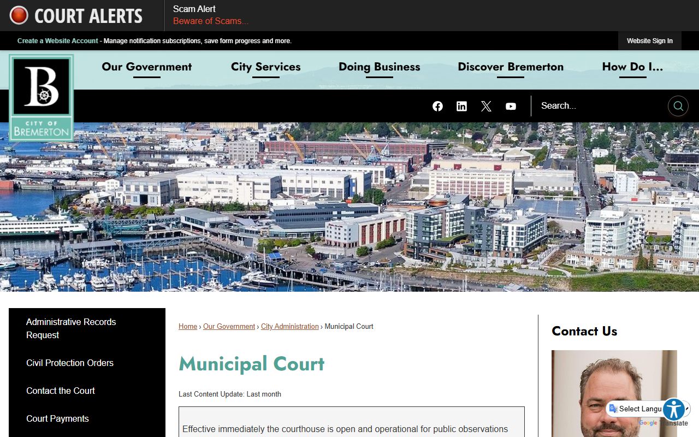The width and height of the screenshot is (699, 437).
Task: Click Create a Website Account link
Action: tap(58, 41)
